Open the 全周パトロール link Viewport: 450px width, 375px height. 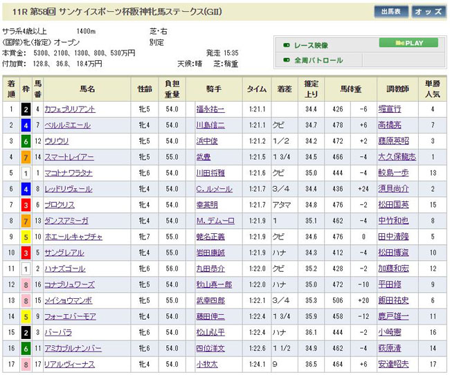tap(318, 60)
